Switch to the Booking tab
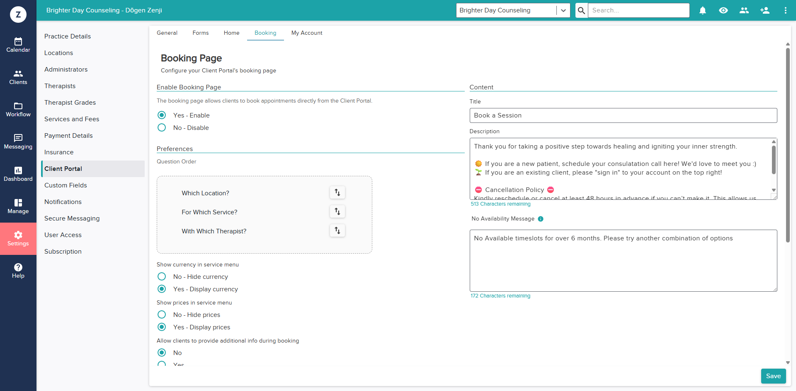 click(265, 33)
